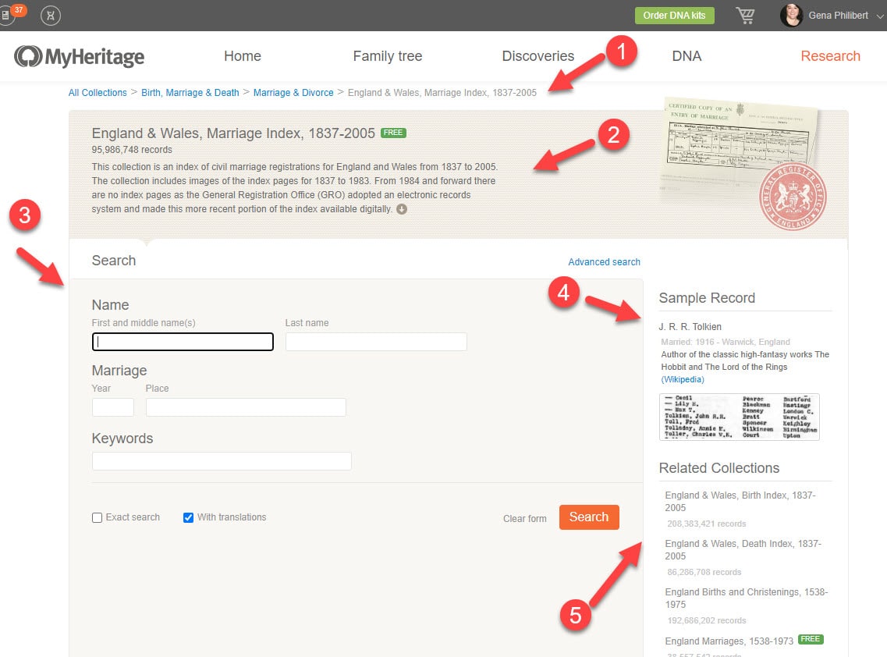Screen dimensions: 887x657
Task: Click the '208,383,421 records' text
Action: point(707,524)
